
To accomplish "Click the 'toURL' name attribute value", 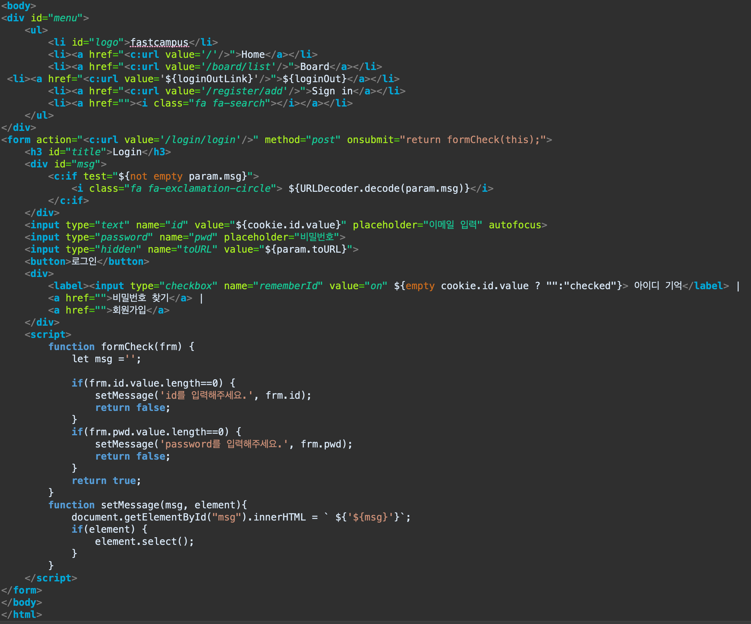I will point(197,249).
